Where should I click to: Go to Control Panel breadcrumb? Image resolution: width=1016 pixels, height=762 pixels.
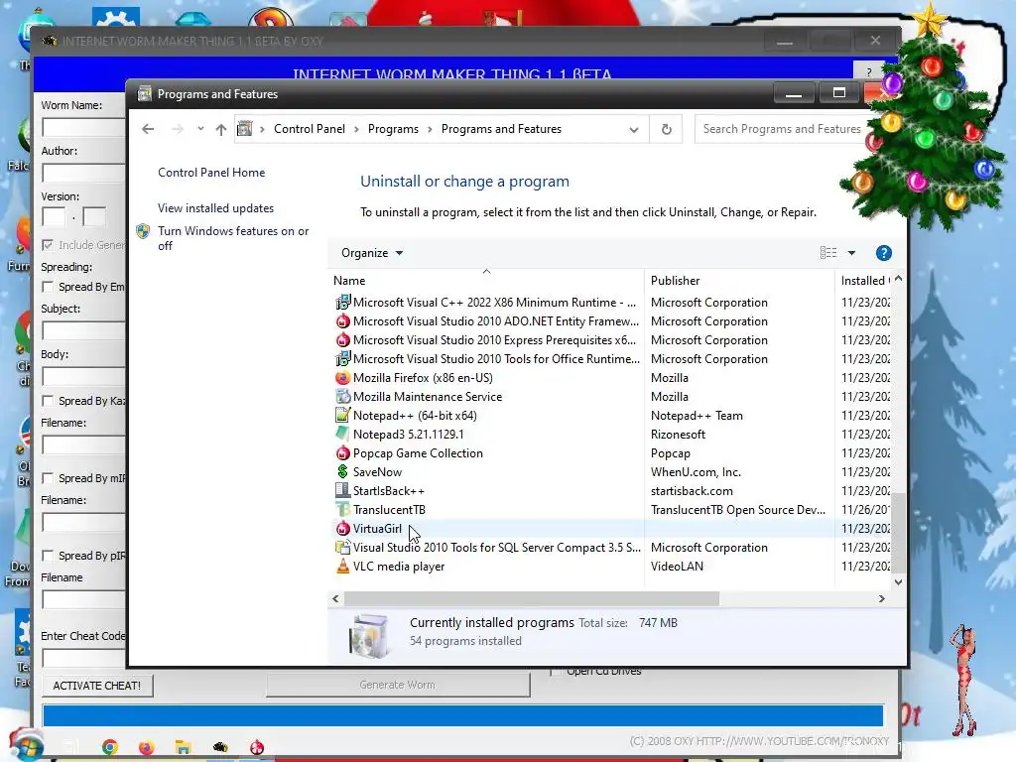click(310, 129)
